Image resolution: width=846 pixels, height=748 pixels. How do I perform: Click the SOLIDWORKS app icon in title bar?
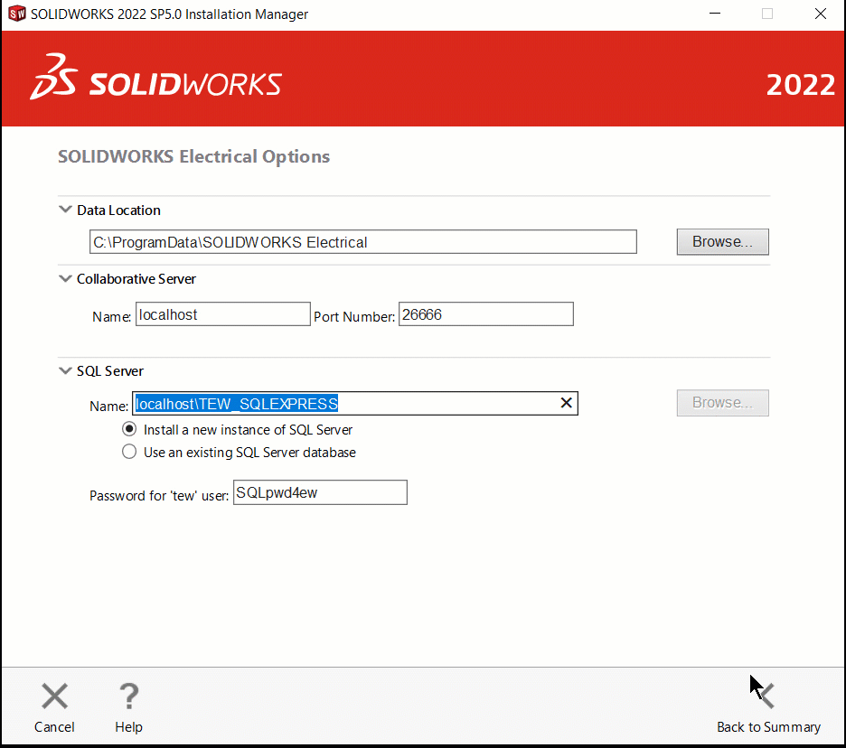17,14
